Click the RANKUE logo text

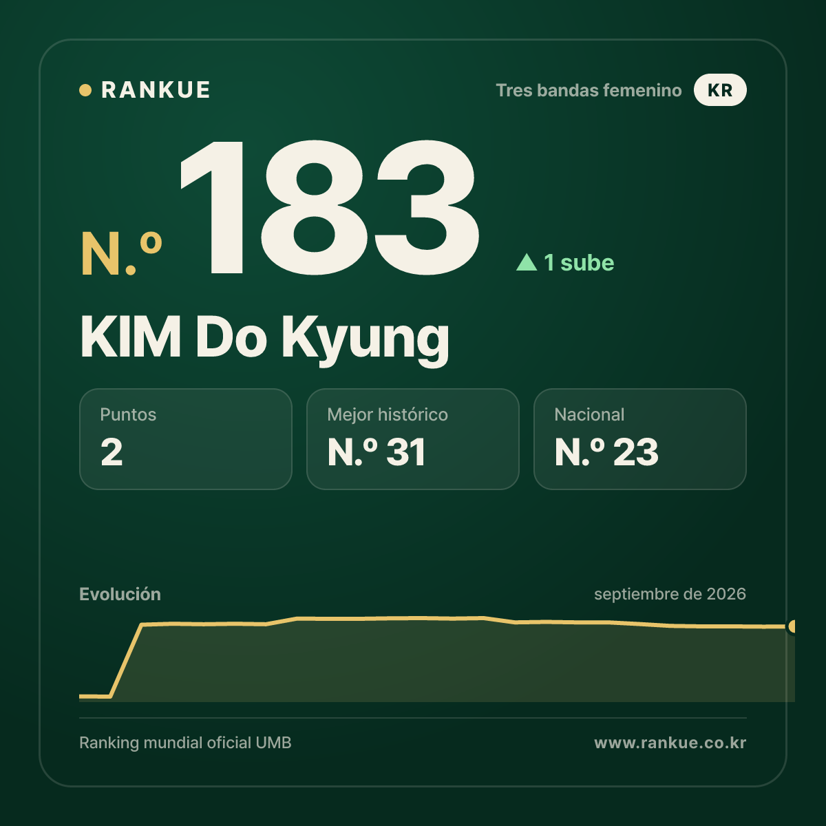click(x=156, y=90)
